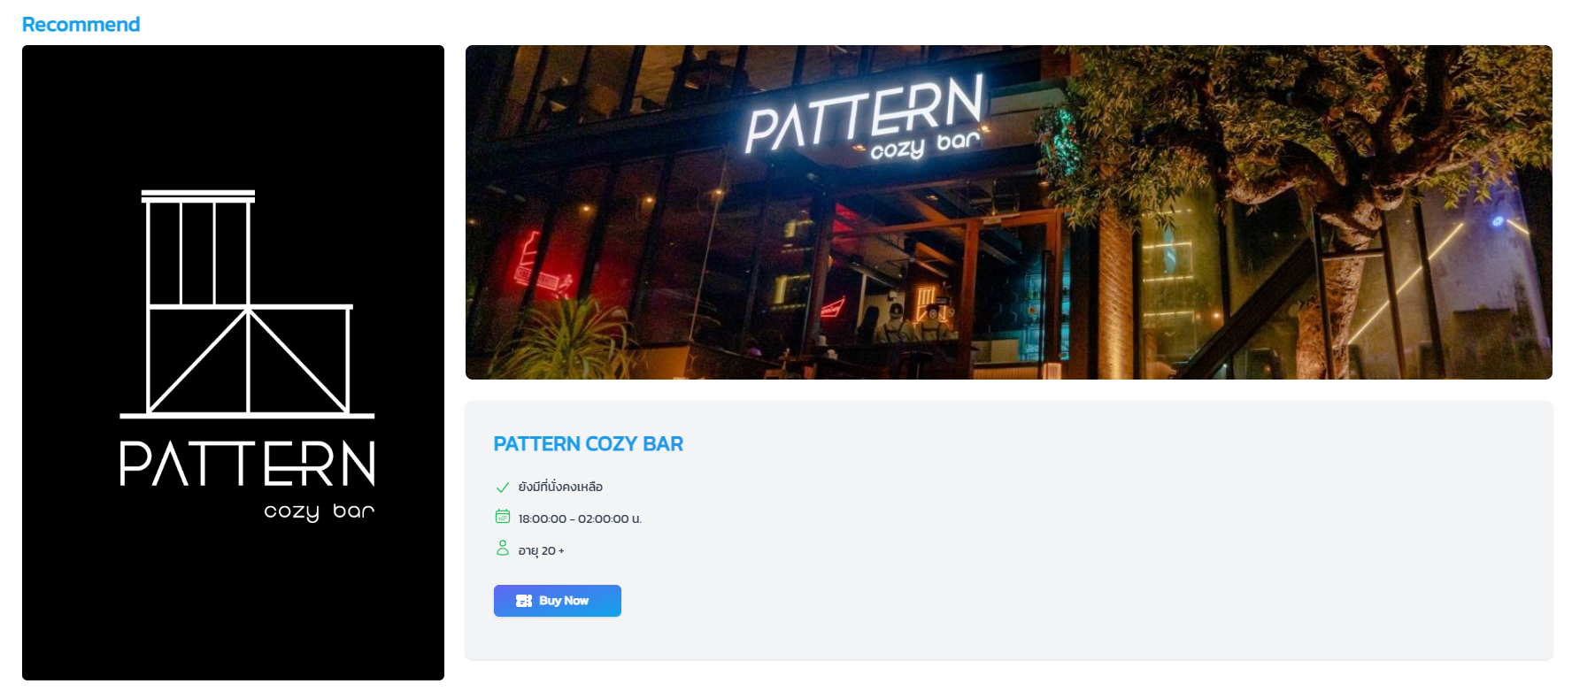1572x699 pixels.
Task: Click the Recommend section heading
Action: tap(81, 25)
